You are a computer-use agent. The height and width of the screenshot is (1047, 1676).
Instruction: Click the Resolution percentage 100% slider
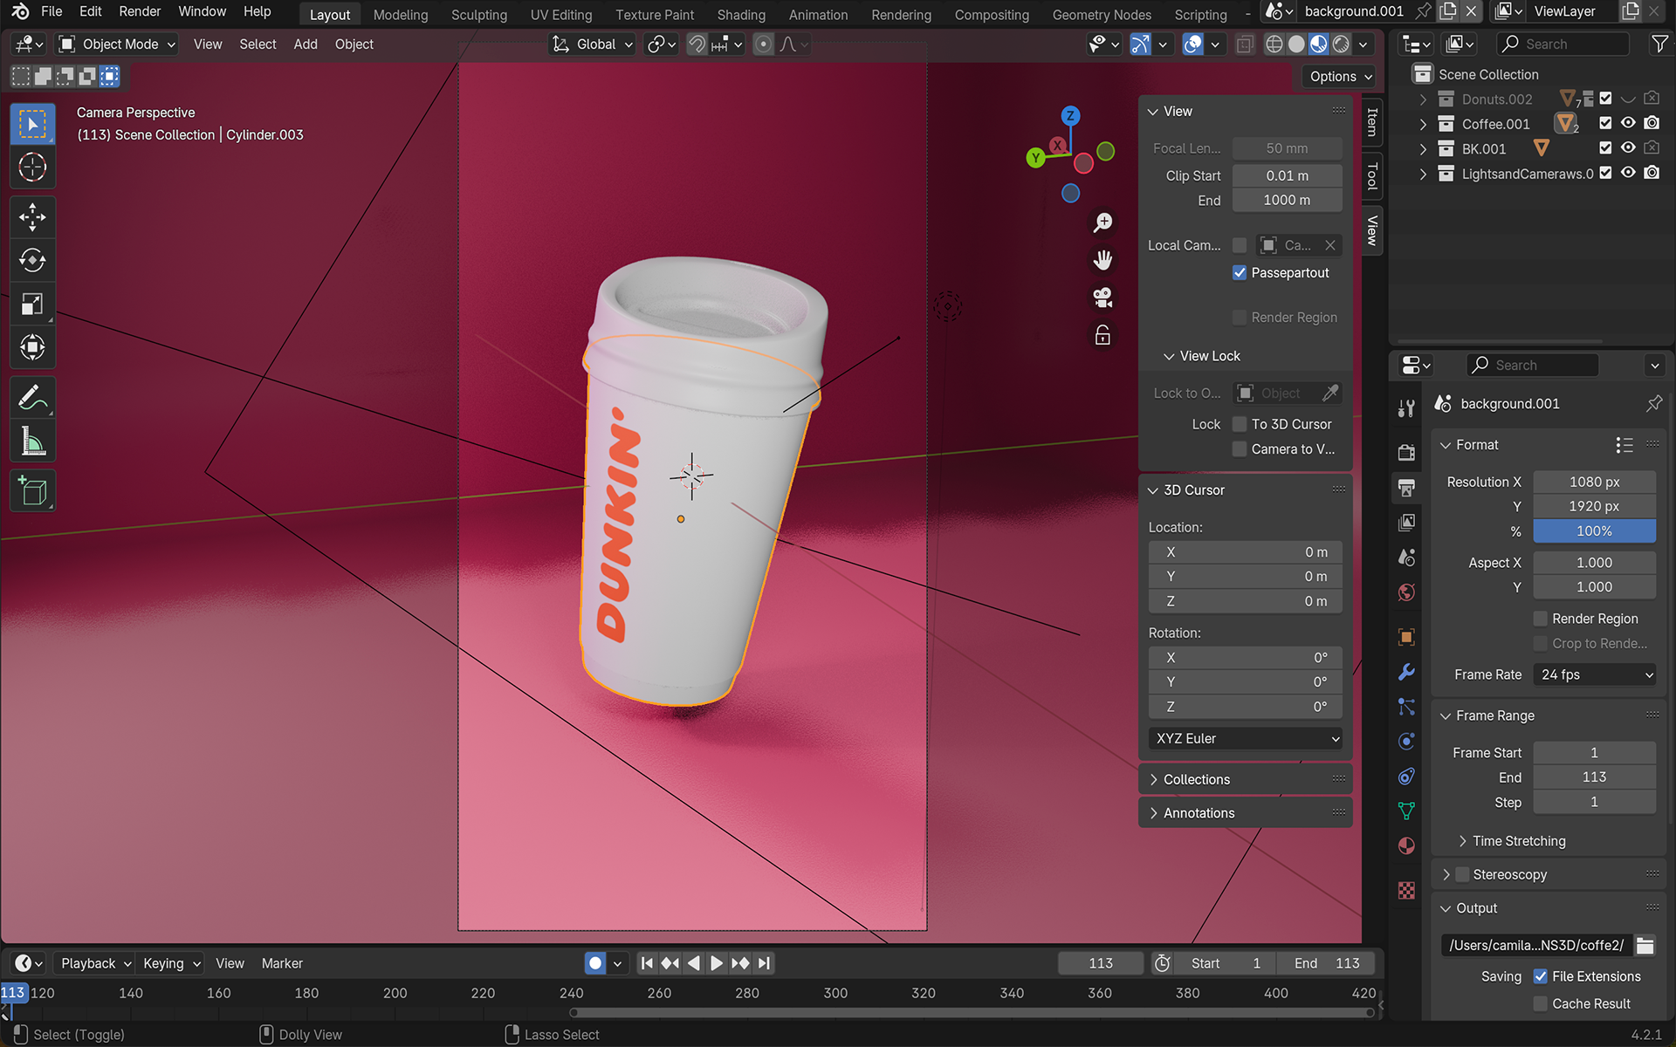1594,530
